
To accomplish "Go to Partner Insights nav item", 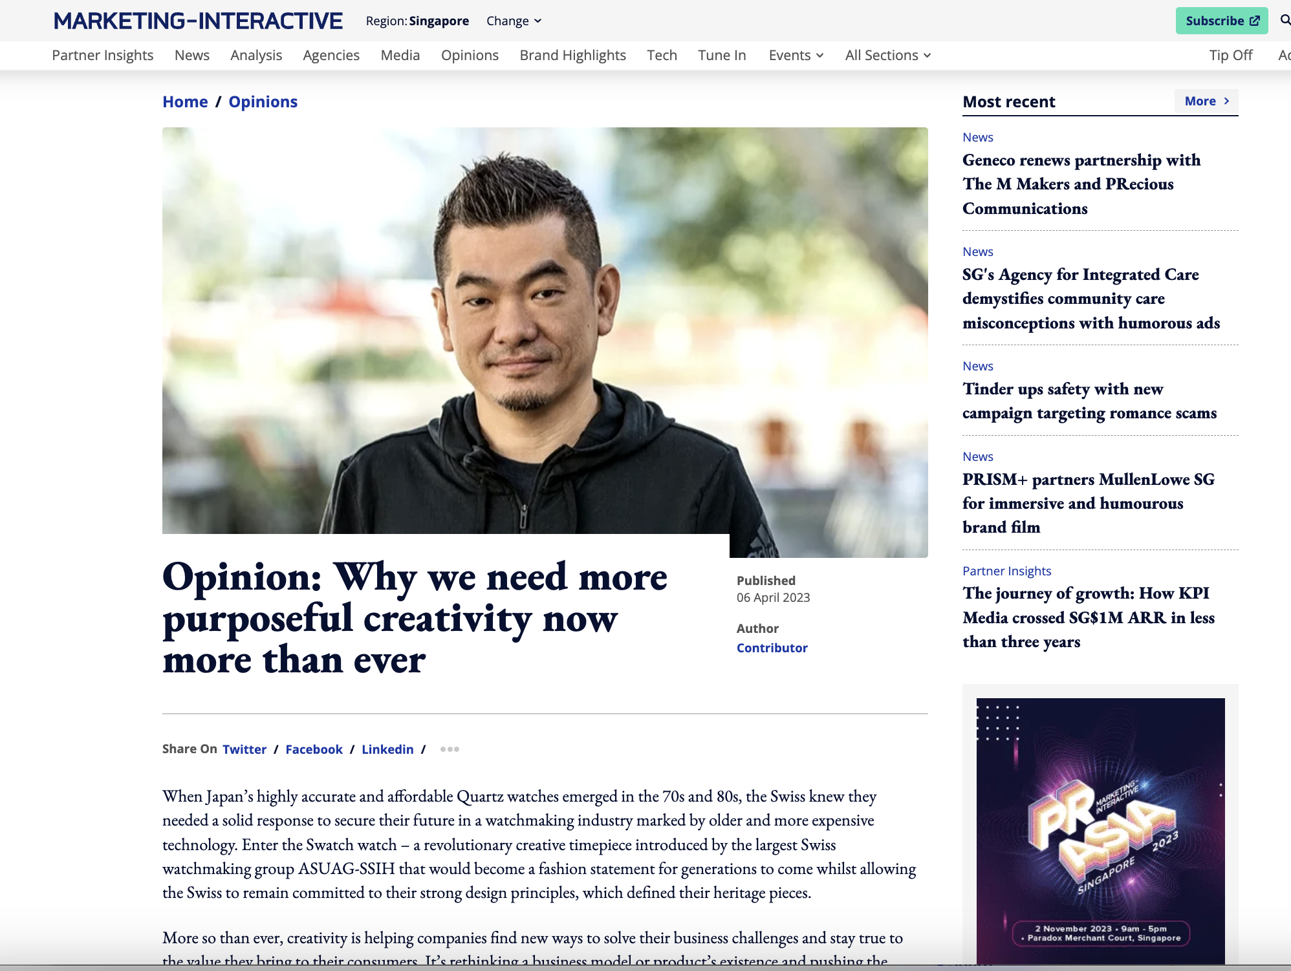I will (103, 55).
